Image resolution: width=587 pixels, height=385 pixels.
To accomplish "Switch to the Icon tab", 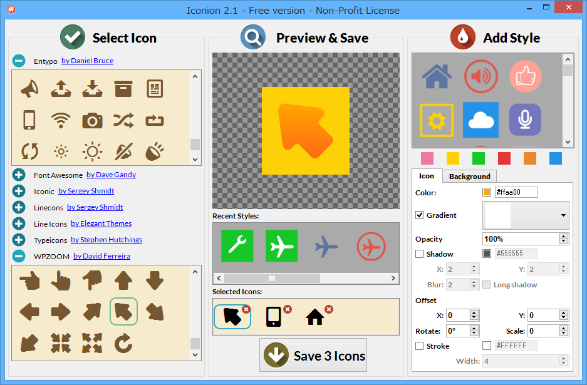I will pyautogui.click(x=426, y=176).
